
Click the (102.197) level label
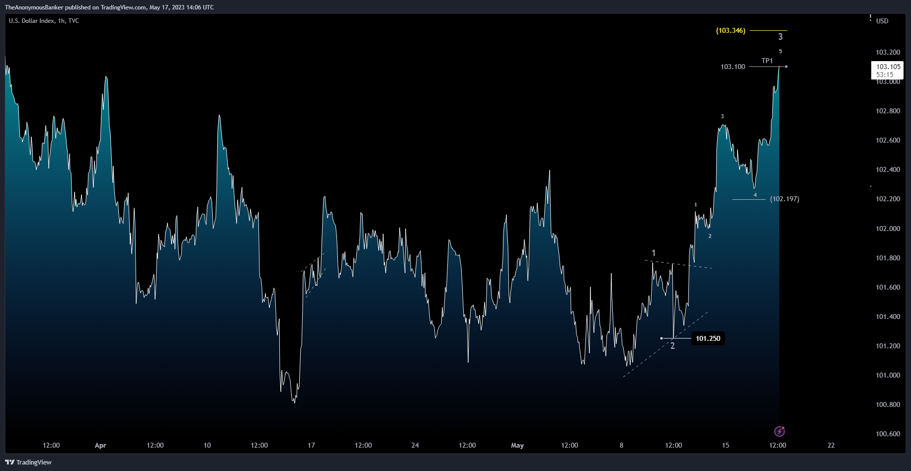785,199
